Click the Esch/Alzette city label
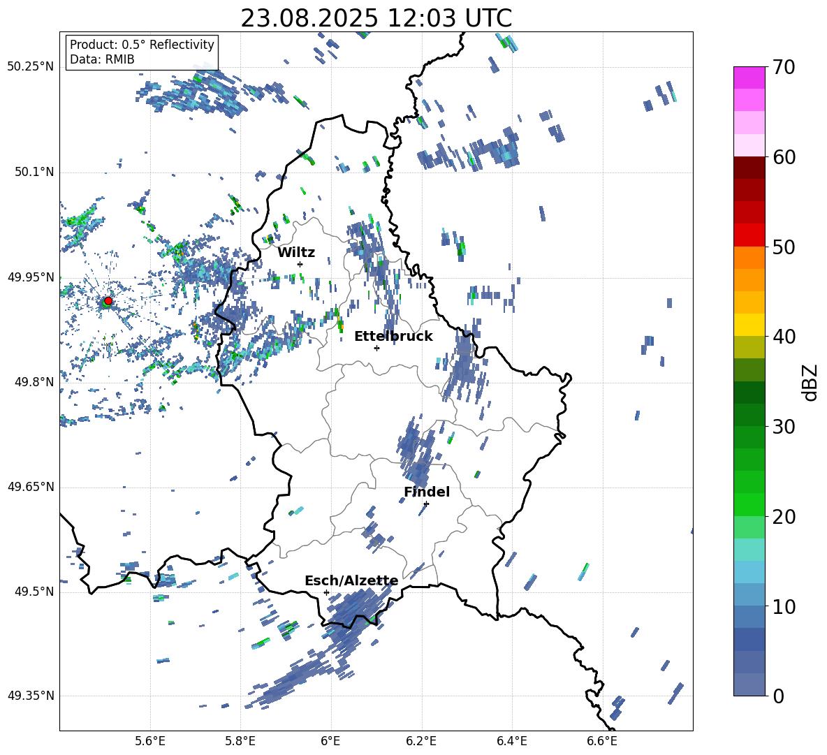This screenshot has height=755, width=827. pos(351,580)
